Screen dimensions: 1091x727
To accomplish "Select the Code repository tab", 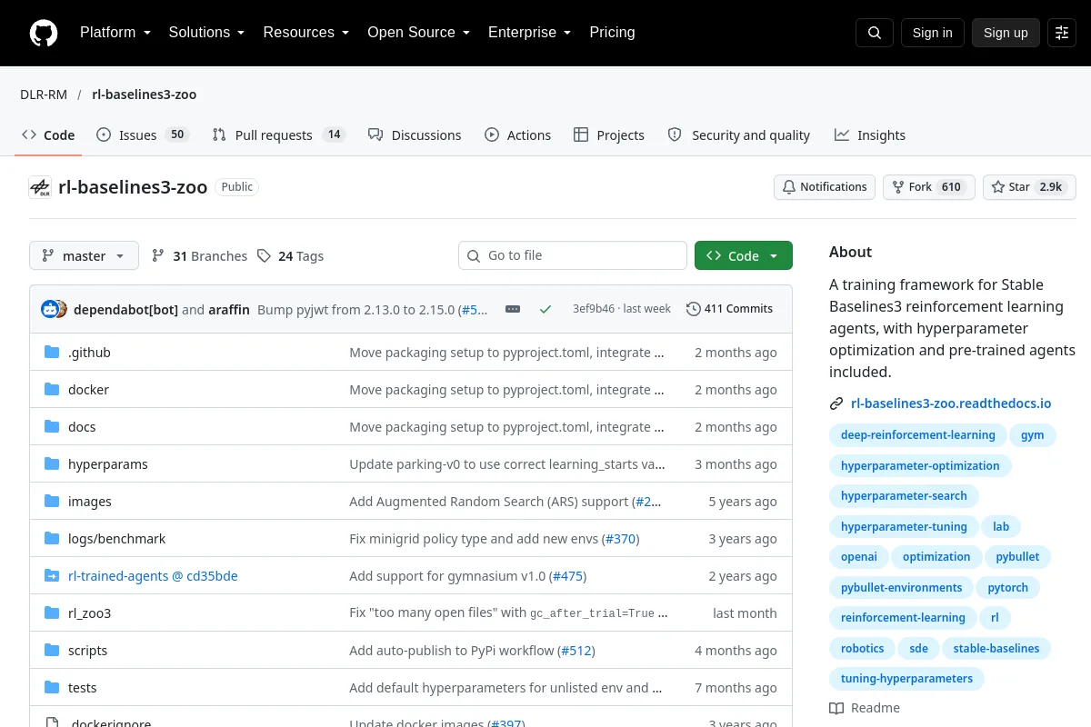I will (48, 135).
